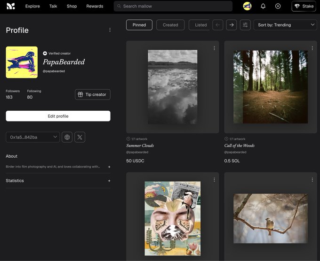Click the profile picture duck avatar
The image size is (320, 261).
(x=22, y=62)
